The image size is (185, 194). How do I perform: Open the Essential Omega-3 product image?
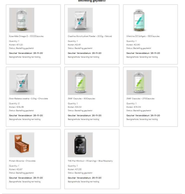click(22, 20)
